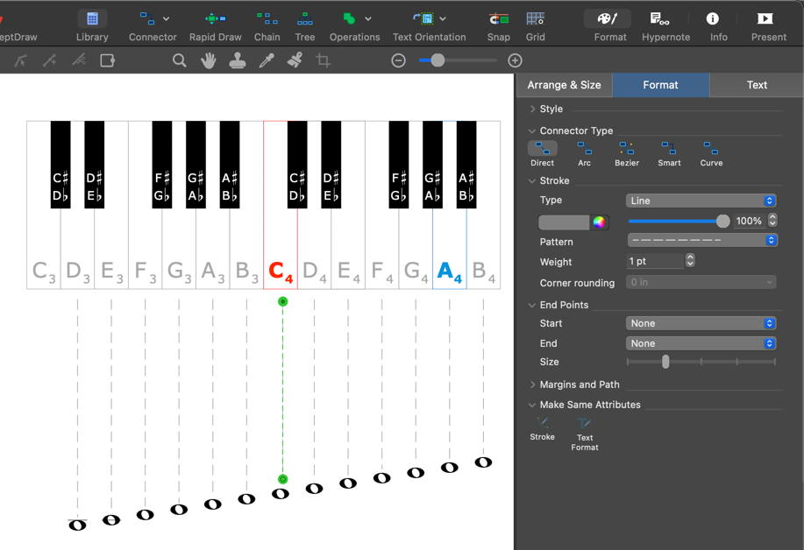Image resolution: width=804 pixels, height=550 pixels.
Task: Open the Text Orientation dropdown arrow
Action: click(x=443, y=19)
